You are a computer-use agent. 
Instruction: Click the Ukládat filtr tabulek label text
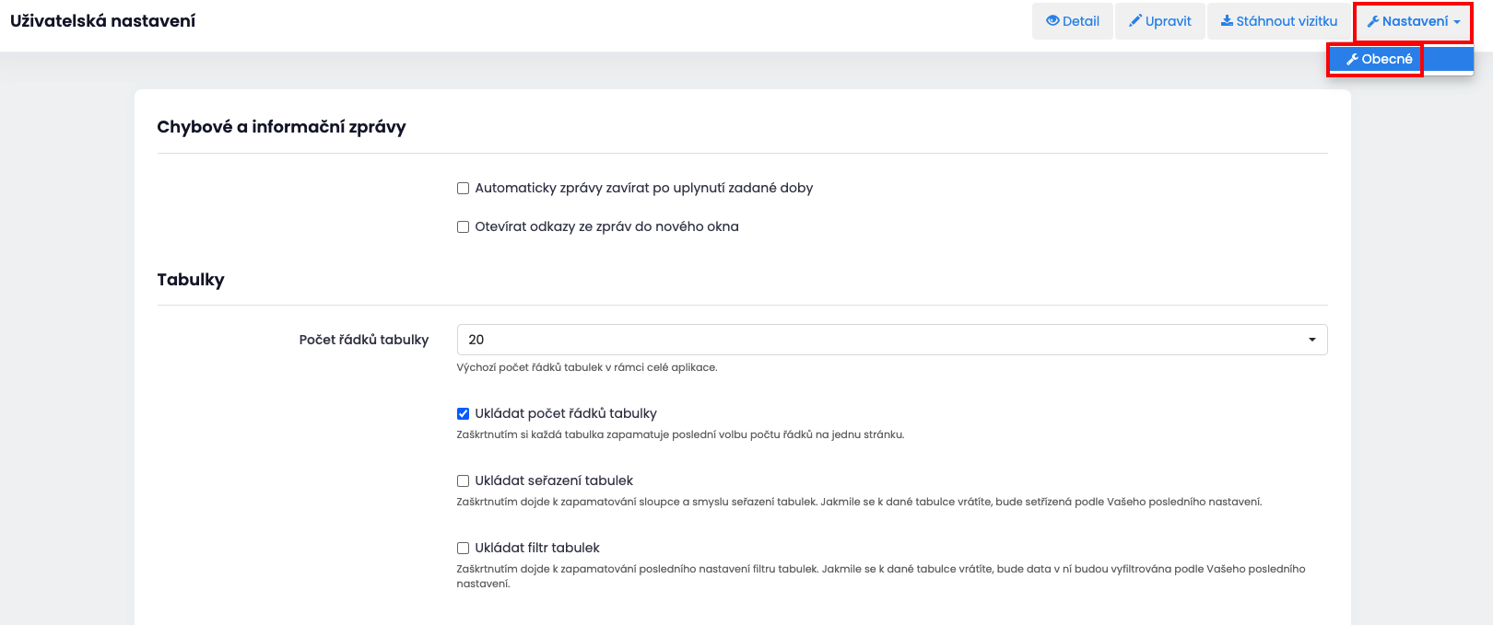pos(537,549)
